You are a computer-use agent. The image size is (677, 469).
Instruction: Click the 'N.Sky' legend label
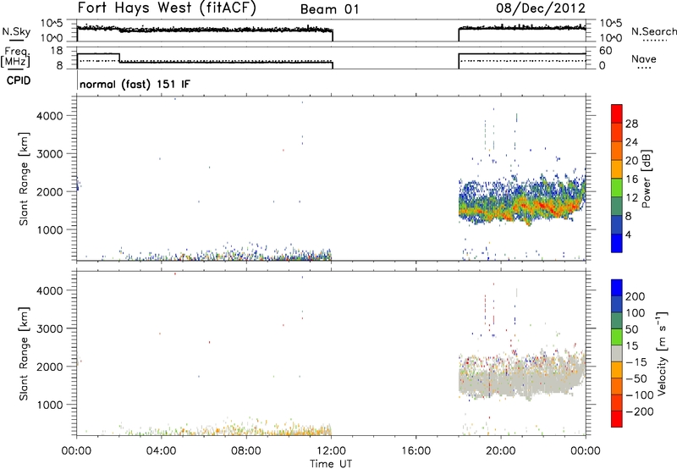[16, 31]
